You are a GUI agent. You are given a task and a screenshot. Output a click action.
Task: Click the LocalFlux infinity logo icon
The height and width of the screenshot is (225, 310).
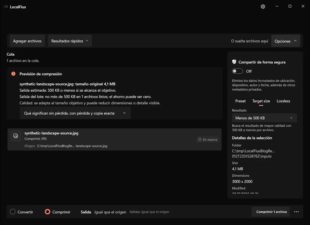(6, 7)
